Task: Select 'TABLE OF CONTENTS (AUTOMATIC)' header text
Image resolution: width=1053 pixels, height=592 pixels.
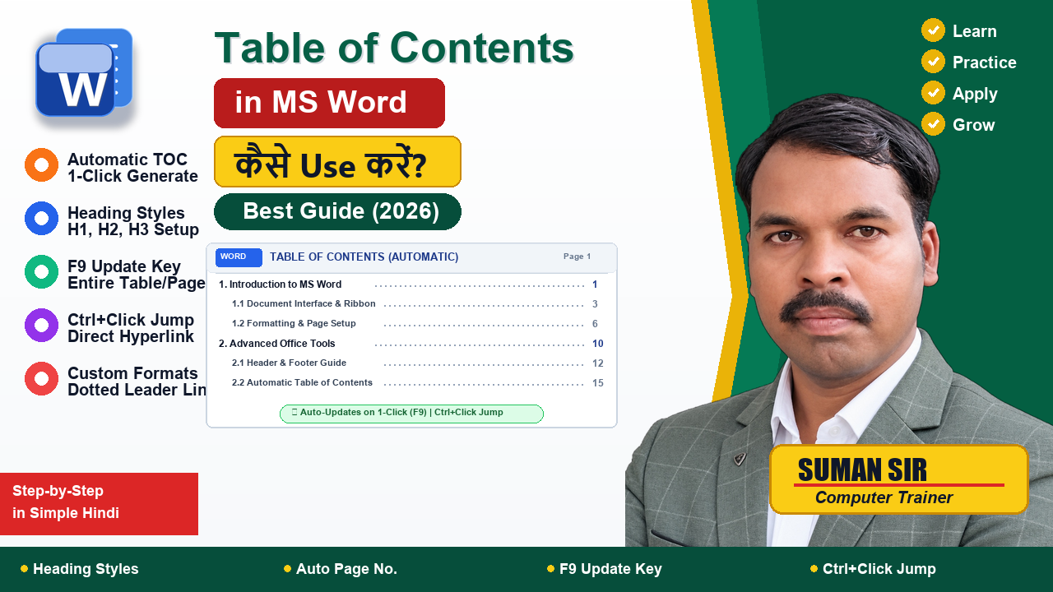Action: pyautogui.click(x=364, y=257)
